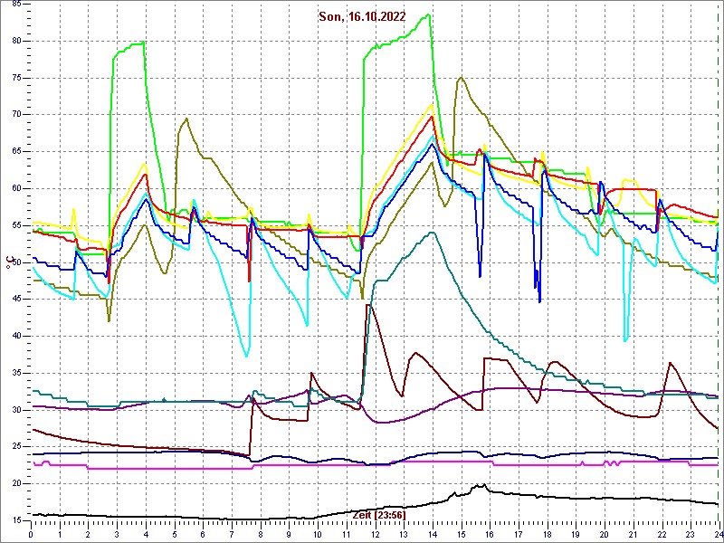Click hour 8 on the time axis

click(260, 536)
